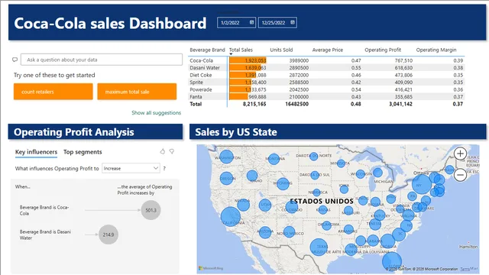Open calendar picker for start date 1/2/2022
The image size is (489, 275).
pos(251,22)
